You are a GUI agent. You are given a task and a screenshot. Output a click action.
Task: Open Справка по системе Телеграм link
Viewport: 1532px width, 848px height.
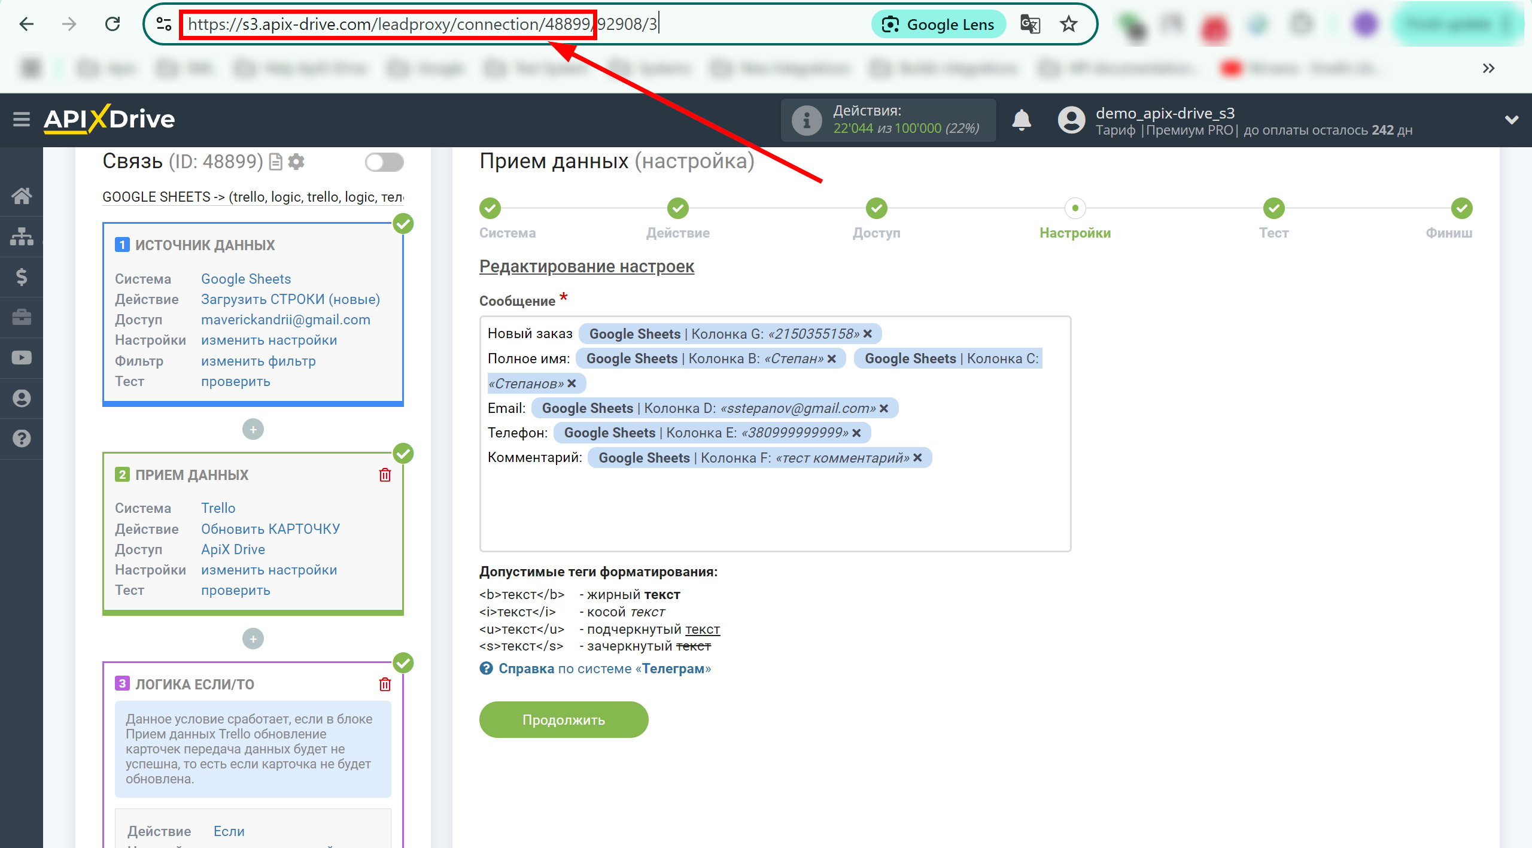click(595, 668)
